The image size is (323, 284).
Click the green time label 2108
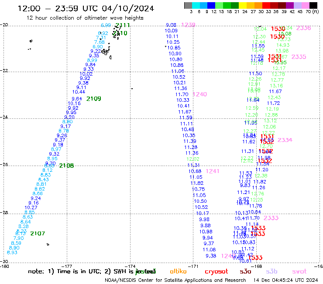click(66, 166)
